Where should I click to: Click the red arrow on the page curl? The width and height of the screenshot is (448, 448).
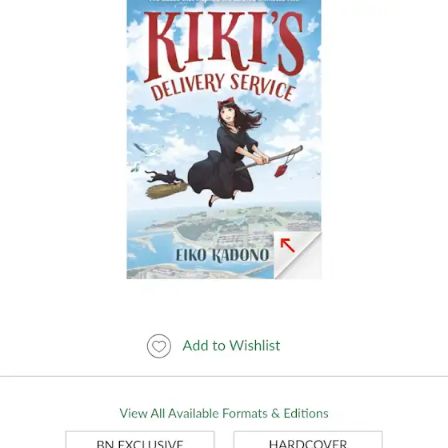point(287,246)
